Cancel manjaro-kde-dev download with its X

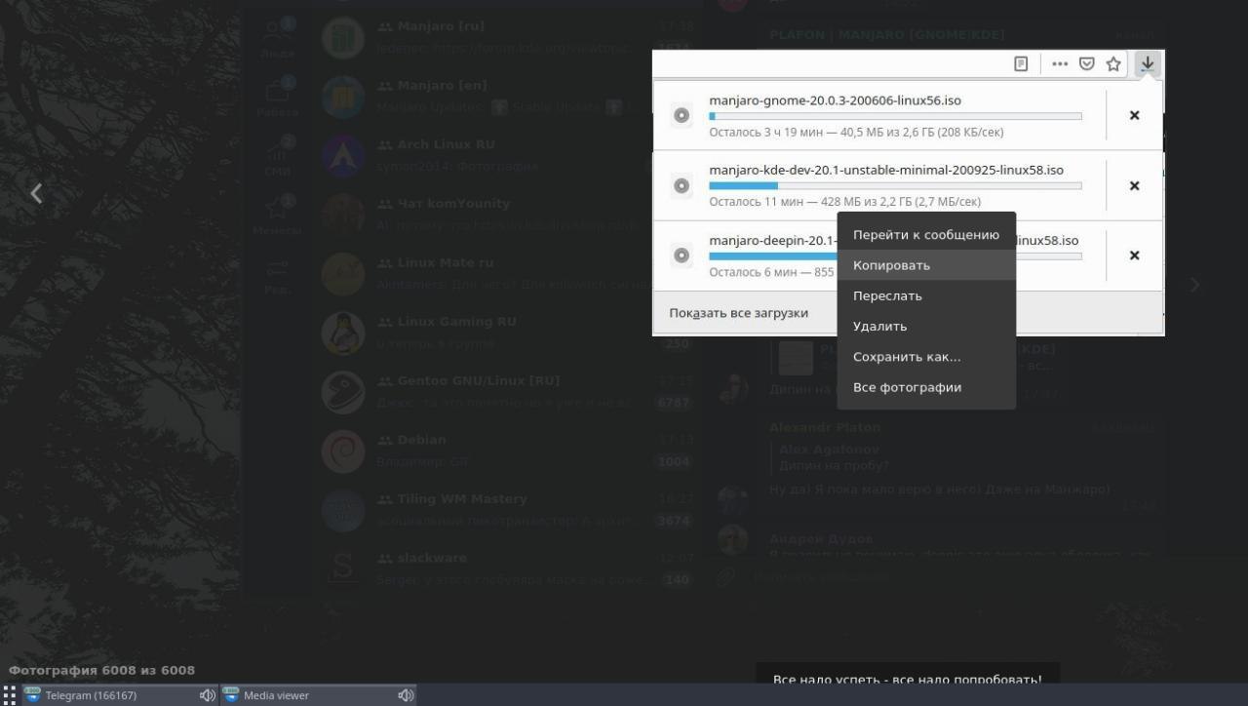point(1134,185)
